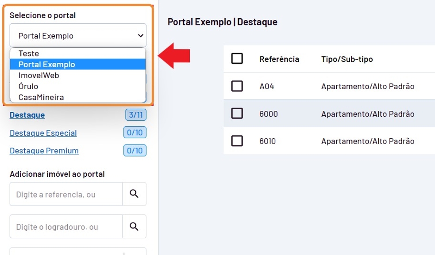Toggle the select-all checkbox in the table header
The height and width of the screenshot is (255, 435).
point(237,59)
